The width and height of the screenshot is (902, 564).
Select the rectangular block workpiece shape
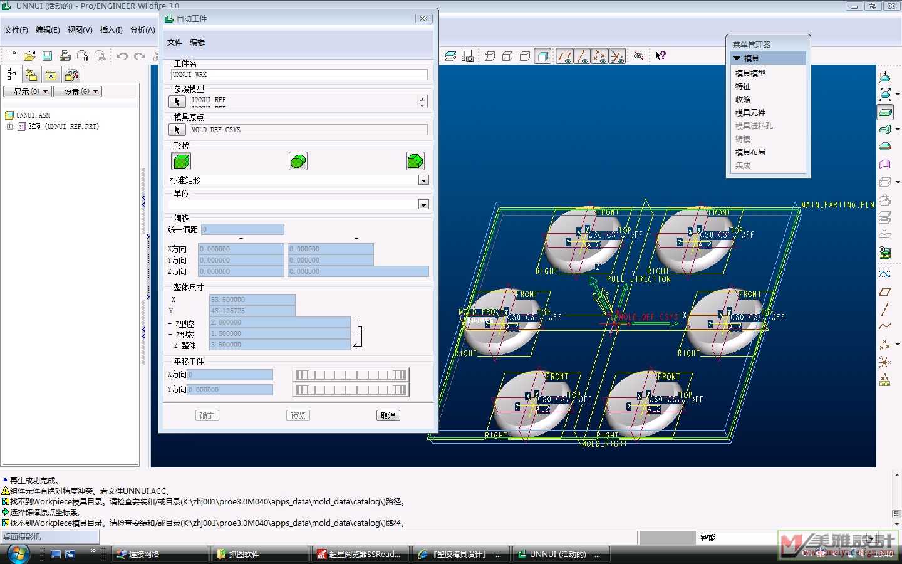click(x=181, y=162)
